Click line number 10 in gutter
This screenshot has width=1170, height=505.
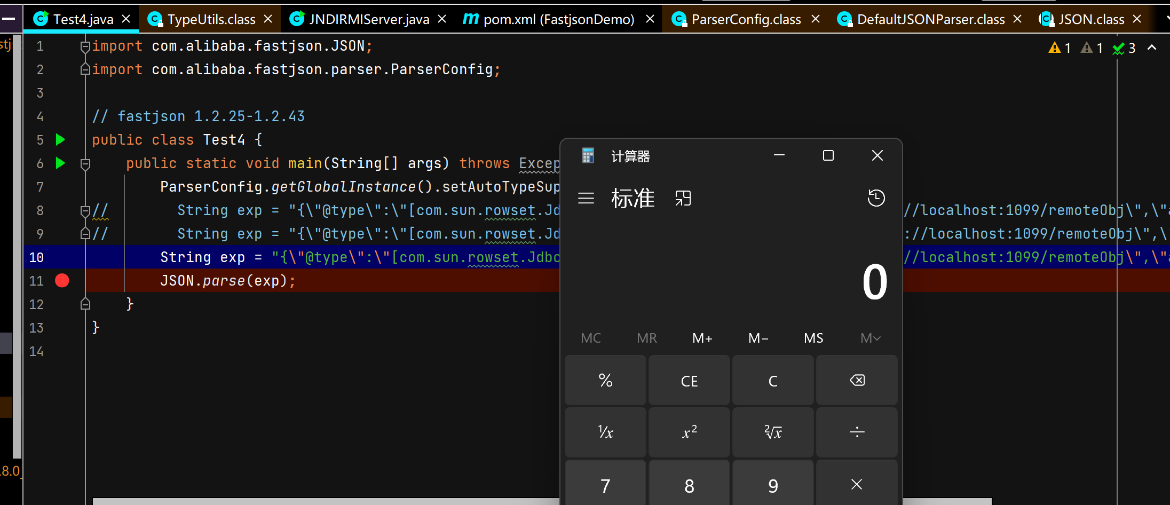[36, 257]
